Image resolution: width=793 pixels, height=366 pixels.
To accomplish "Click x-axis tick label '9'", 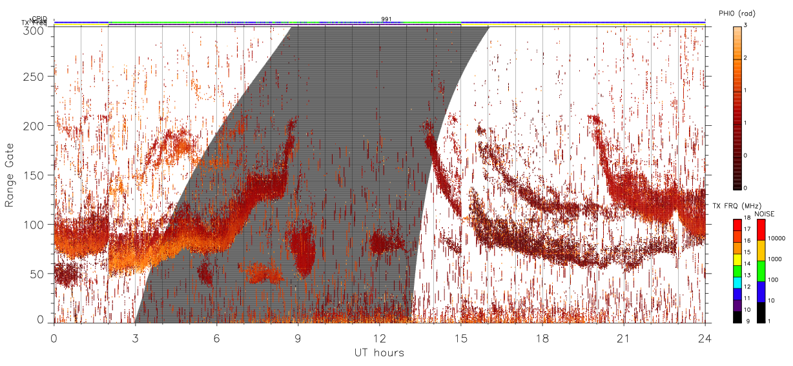I will tap(298, 339).
